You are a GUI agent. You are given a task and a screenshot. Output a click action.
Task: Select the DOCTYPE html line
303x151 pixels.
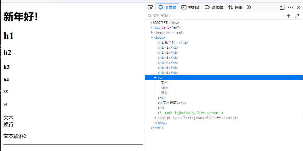pos(165,23)
